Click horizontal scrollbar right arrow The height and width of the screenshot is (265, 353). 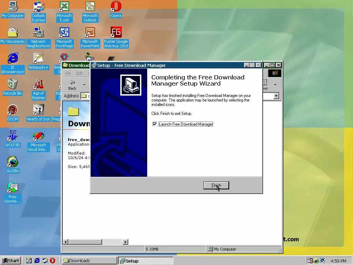point(125,242)
